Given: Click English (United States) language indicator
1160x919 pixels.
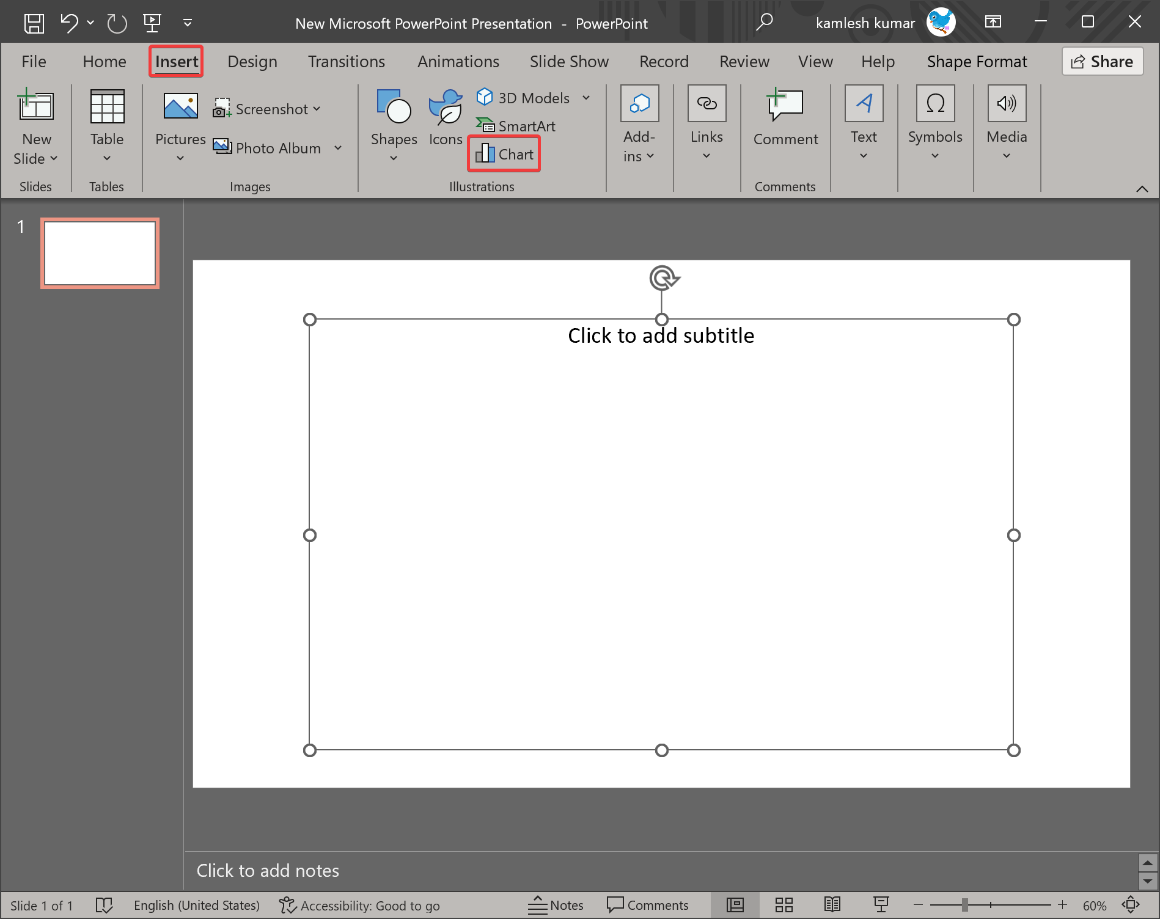Looking at the screenshot, I should pos(197,905).
